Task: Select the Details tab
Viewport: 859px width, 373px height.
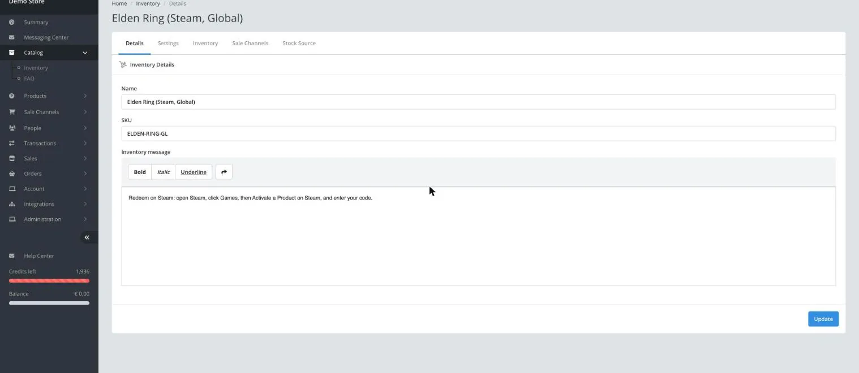Action: click(x=135, y=43)
